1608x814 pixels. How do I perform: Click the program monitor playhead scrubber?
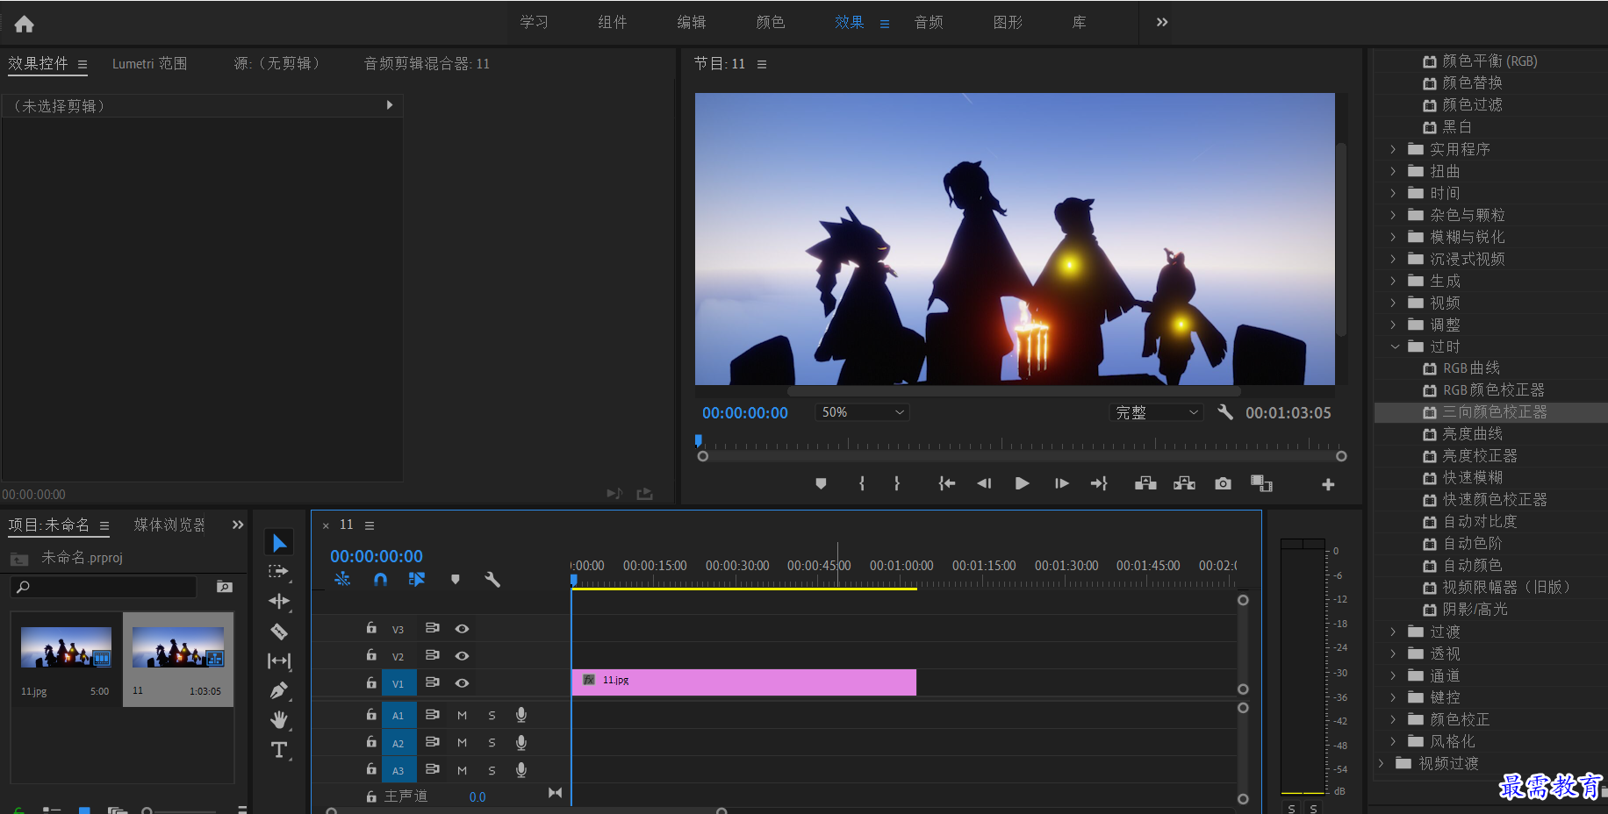(x=699, y=440)
